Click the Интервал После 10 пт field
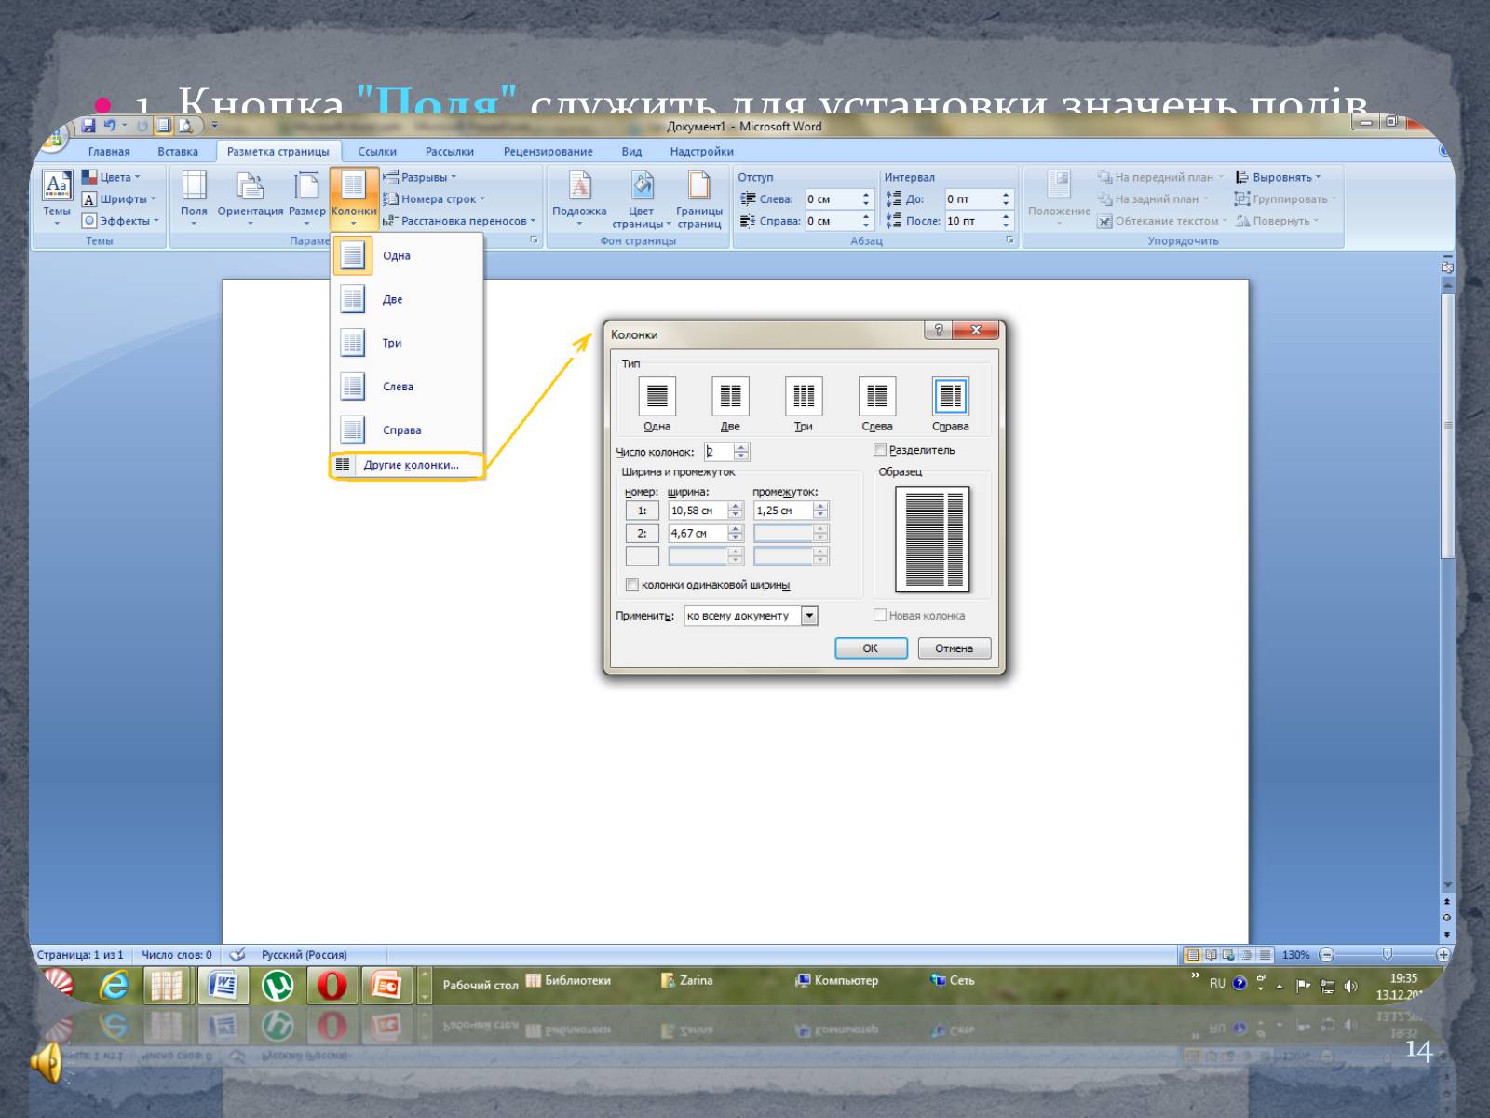The height and width of the screenshot is (1118, 1490). point(972,221)
